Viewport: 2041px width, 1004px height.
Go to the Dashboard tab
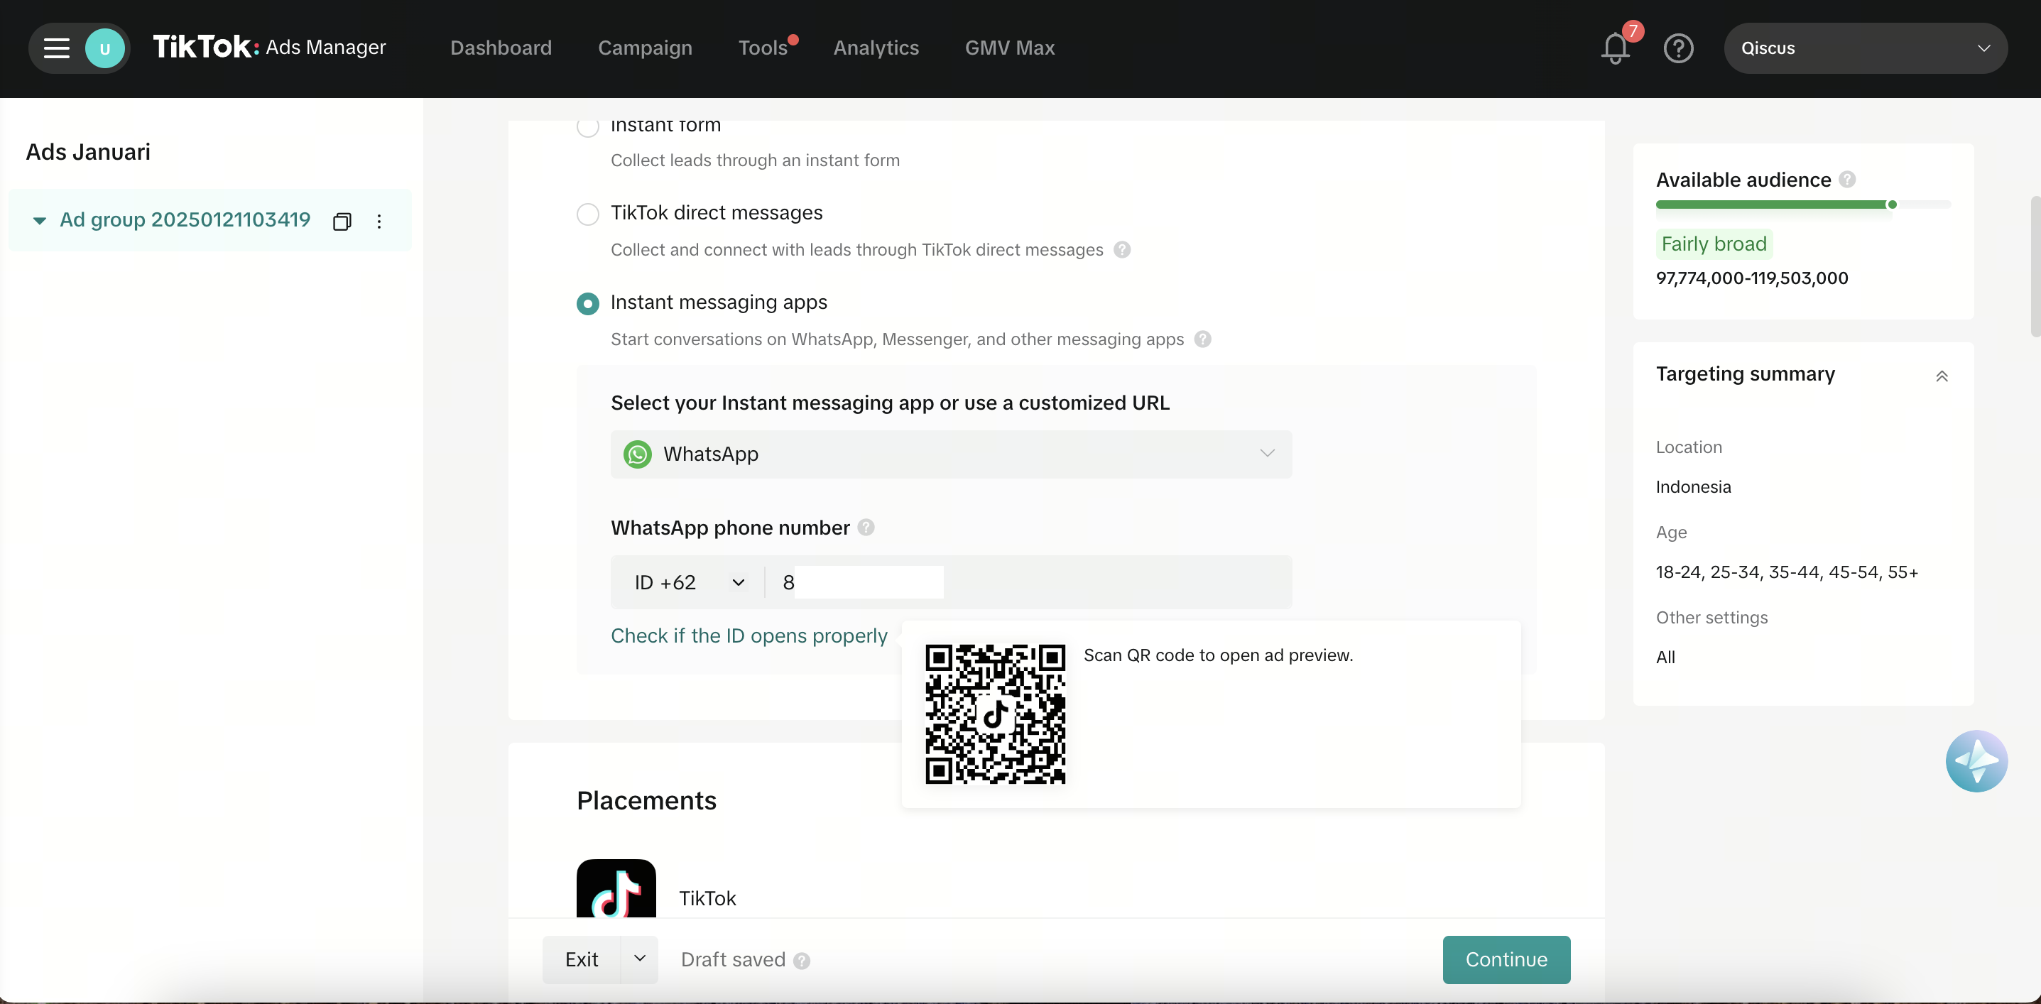click(x=501, y=48)
